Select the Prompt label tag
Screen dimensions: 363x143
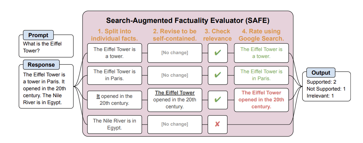[x=38, y=35]
